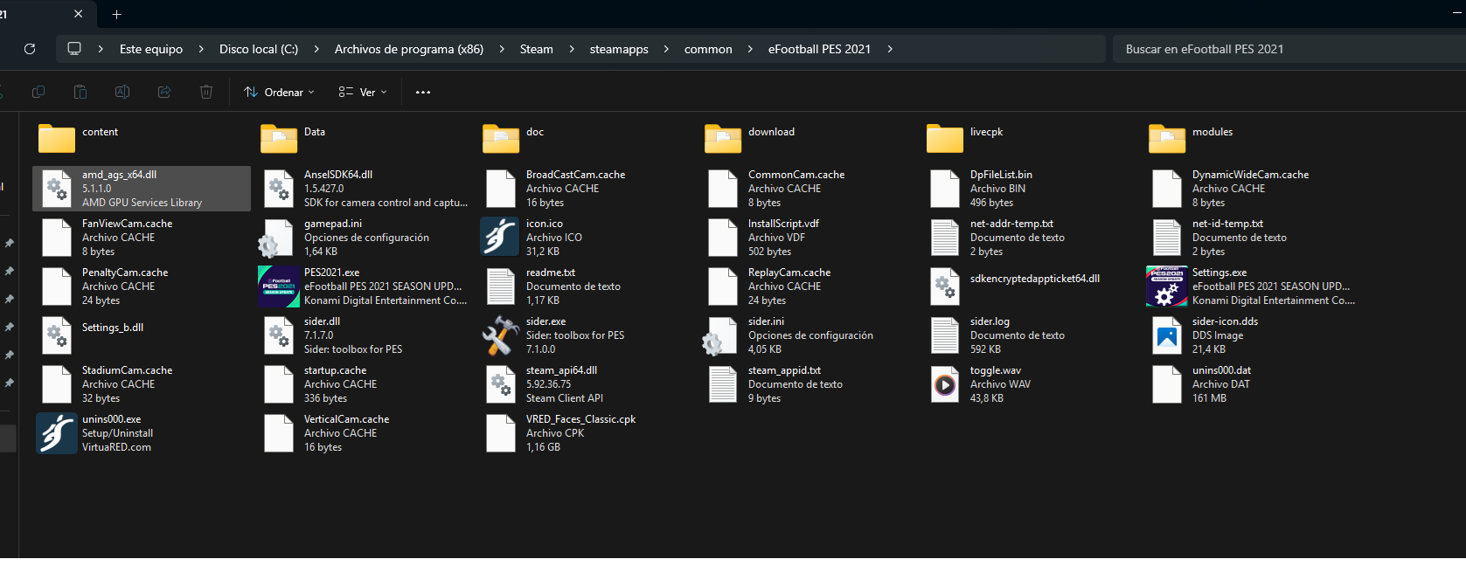Viewport: 1466px width, 566px height.
Task: Select the PES2021.exe application icon
Action: point(279,286)
